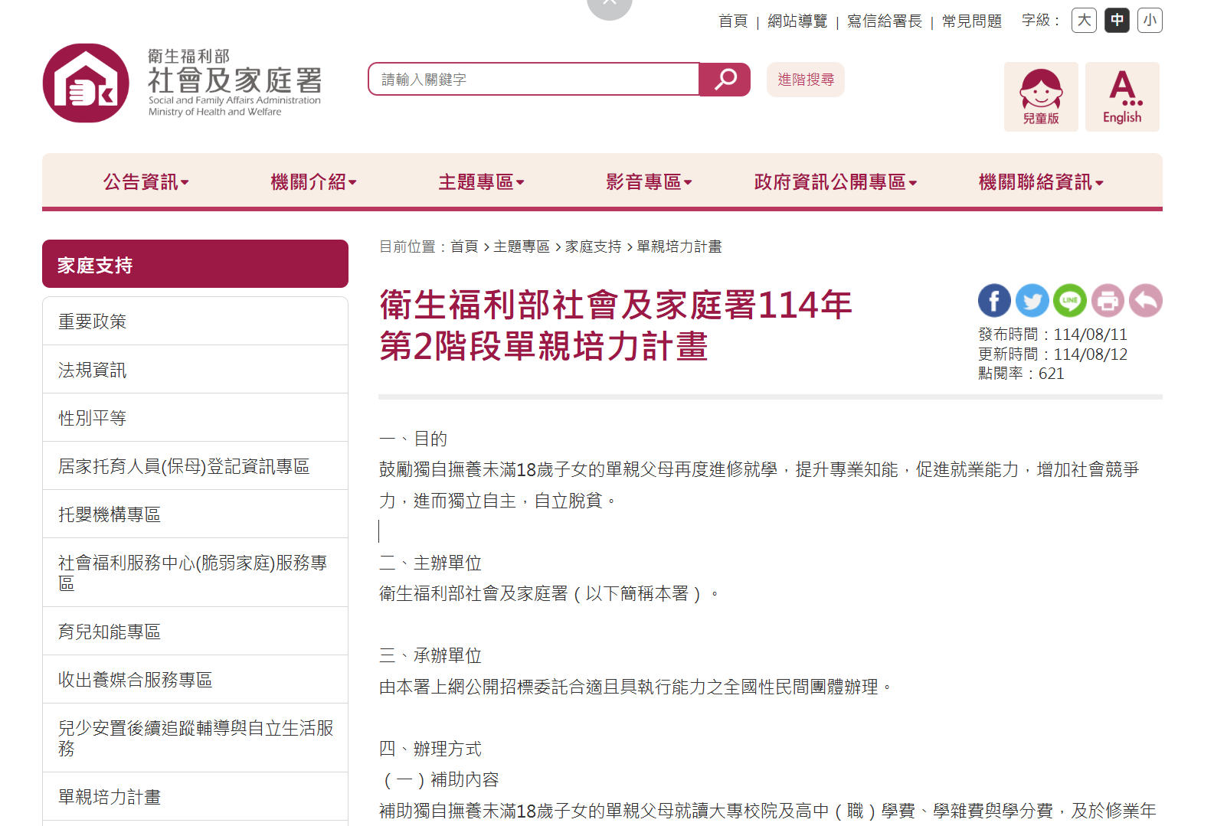The width and height of the screenshot is (1214, 826).
Task: Click 單親培力計畫 in the breadcrumb
Action: [679, 246]
